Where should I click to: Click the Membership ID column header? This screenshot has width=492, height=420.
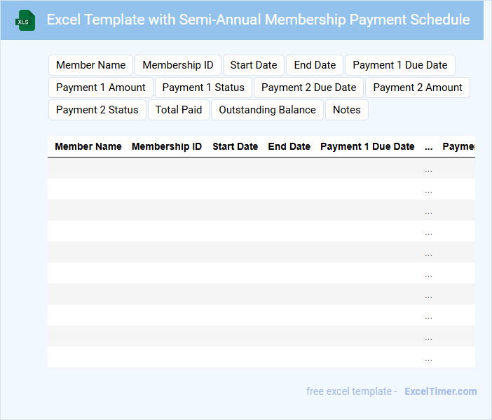click(x=167, y=147)
